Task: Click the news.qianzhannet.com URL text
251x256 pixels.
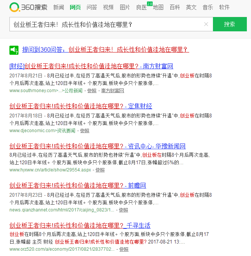Action: (62, 210)
